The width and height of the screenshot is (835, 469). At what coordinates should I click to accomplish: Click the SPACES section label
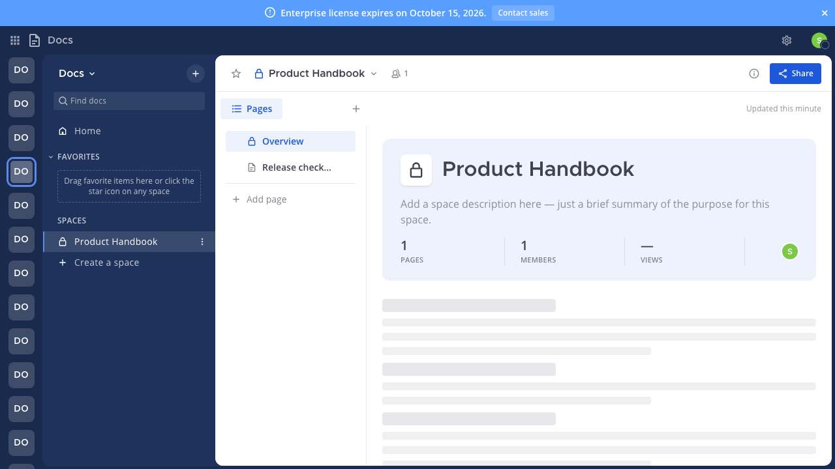pos(72,221)
